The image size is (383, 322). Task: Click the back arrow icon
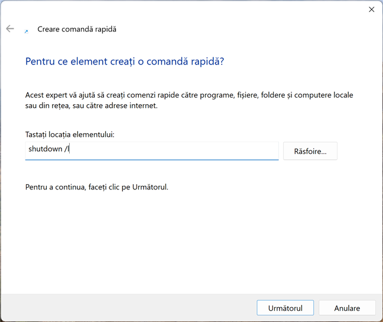point(10,28)
